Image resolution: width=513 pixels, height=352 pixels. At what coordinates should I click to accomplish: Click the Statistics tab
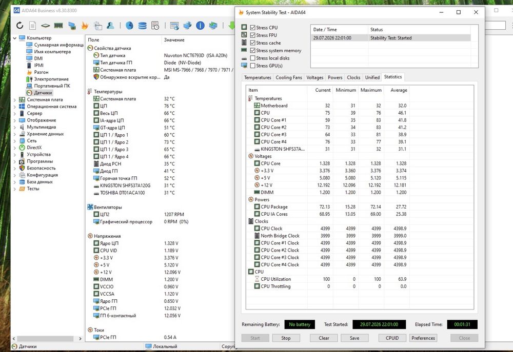click(393, 77)
